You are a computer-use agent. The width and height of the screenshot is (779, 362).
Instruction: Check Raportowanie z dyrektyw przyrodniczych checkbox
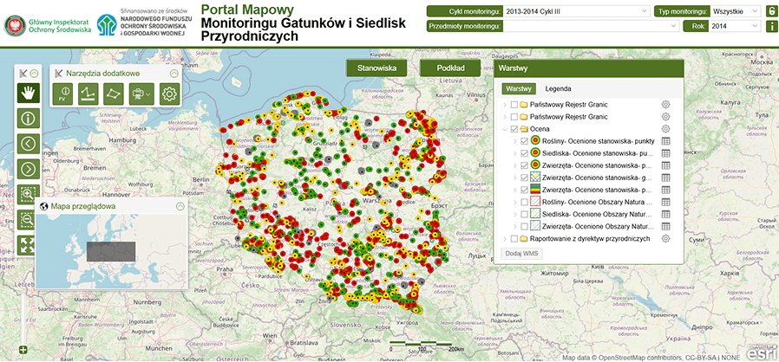click(514, 238)
